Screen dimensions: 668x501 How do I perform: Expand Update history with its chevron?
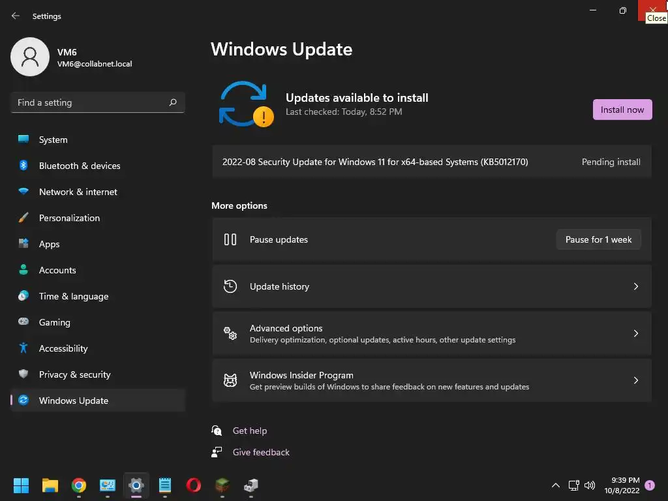click(x=635, y=286)
